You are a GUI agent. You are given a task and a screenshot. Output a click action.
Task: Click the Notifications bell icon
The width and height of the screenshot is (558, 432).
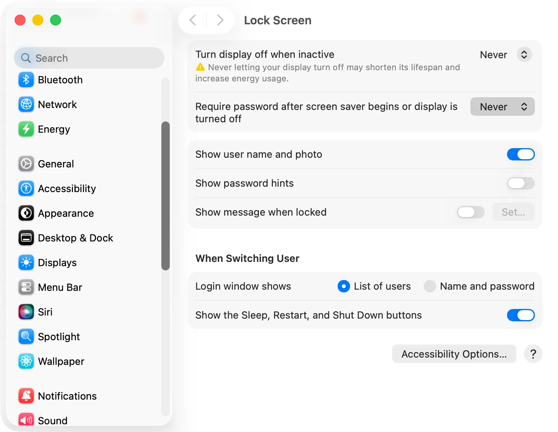coord(26,396)
